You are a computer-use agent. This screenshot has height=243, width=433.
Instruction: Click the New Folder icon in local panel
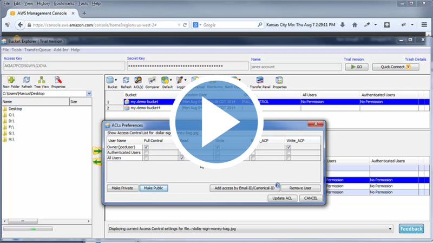(x=10, y=80)
